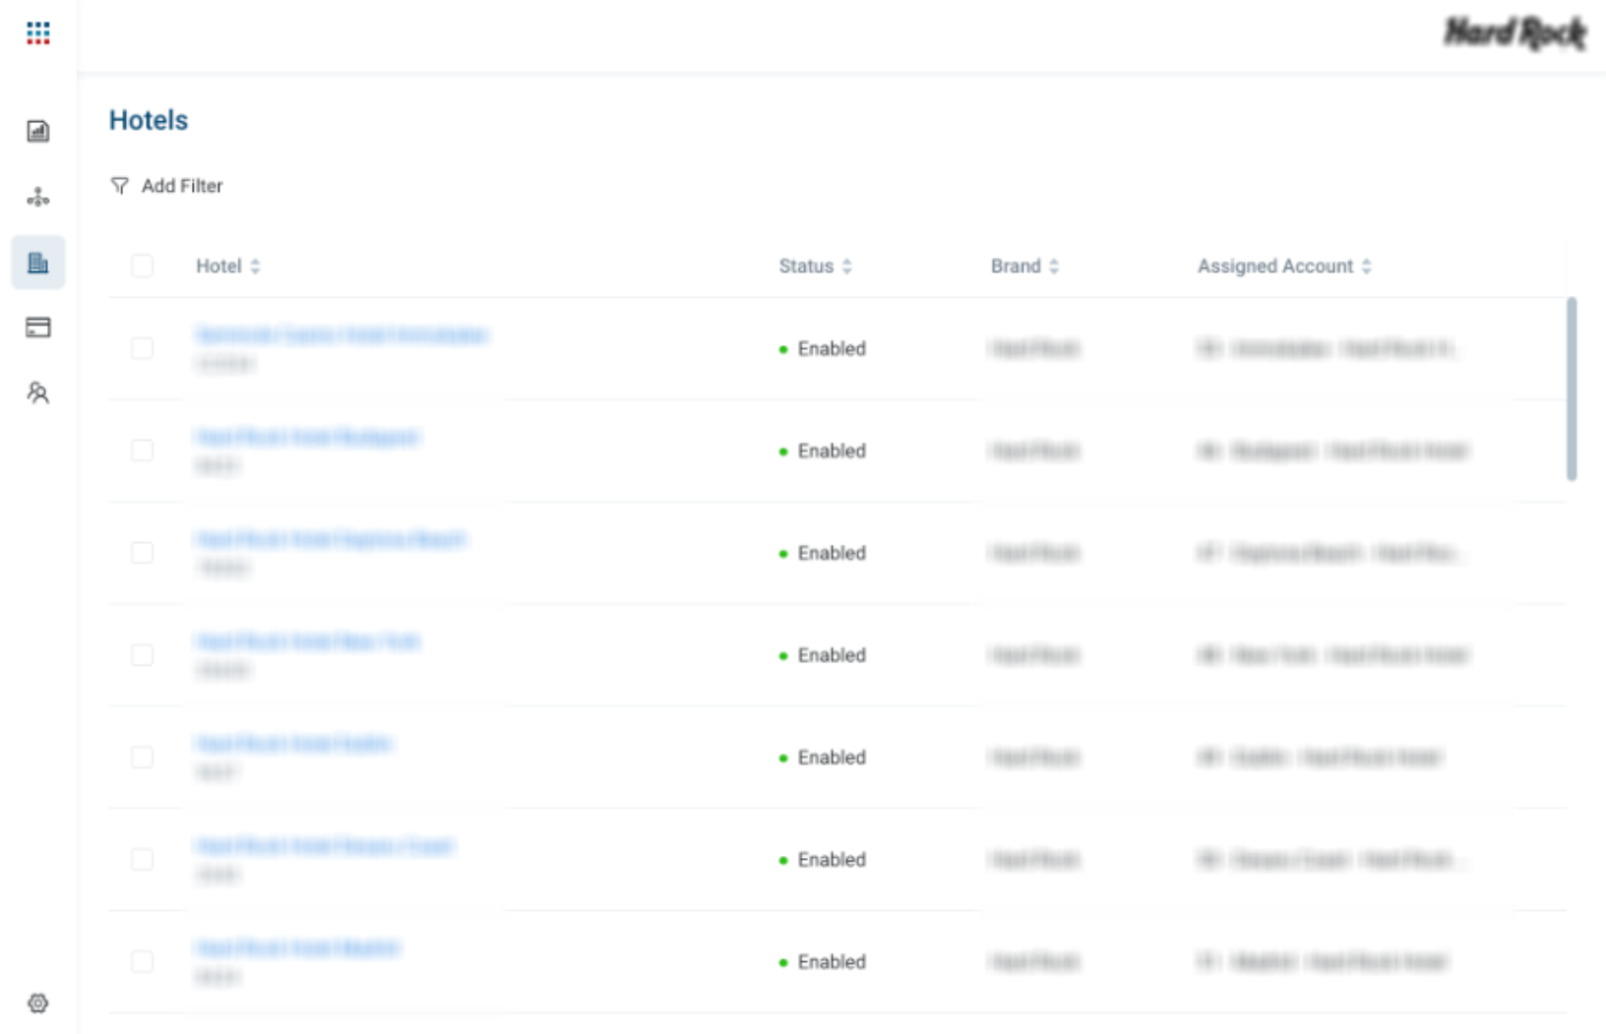Image resolution: width=1606 pixels, height=1034 pixels.
Task: Sort by the Brand column arrows
Action: tap(1054, 266)
